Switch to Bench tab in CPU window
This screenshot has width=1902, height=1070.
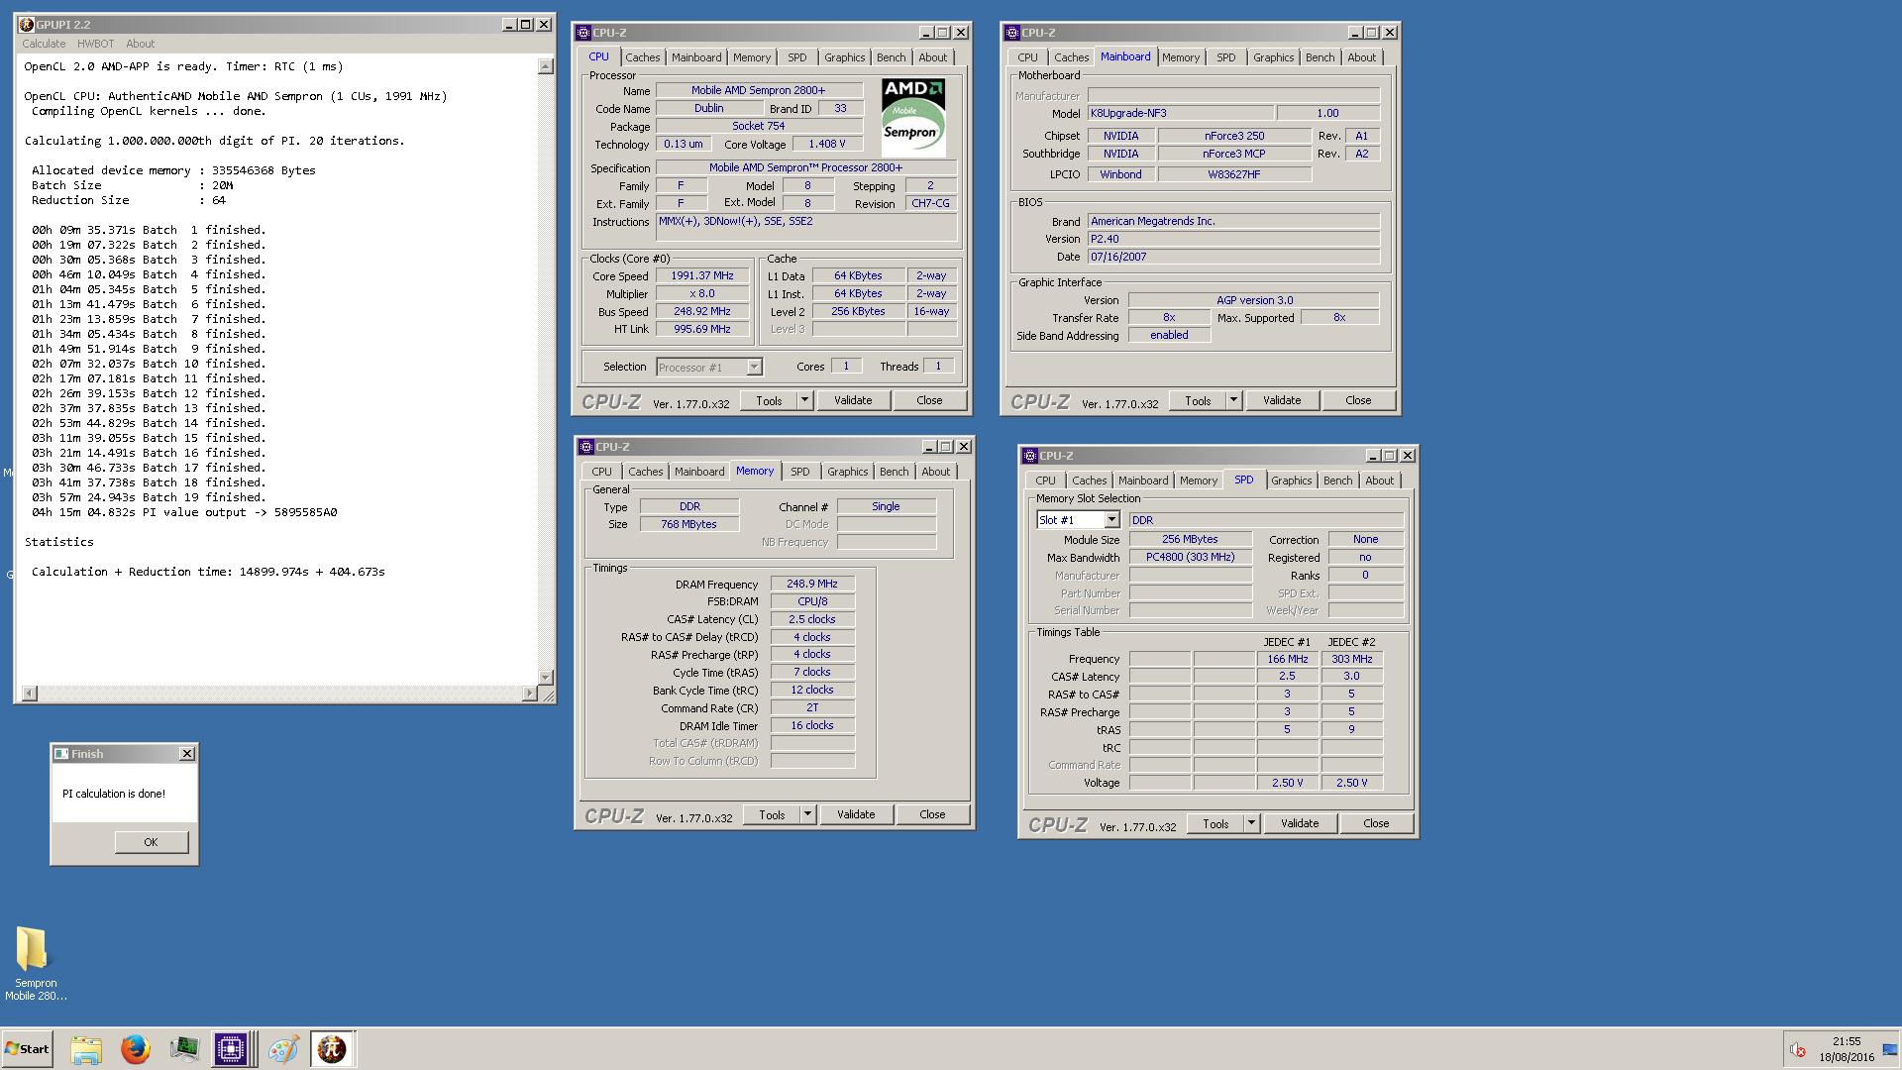[x=891, y=57]
